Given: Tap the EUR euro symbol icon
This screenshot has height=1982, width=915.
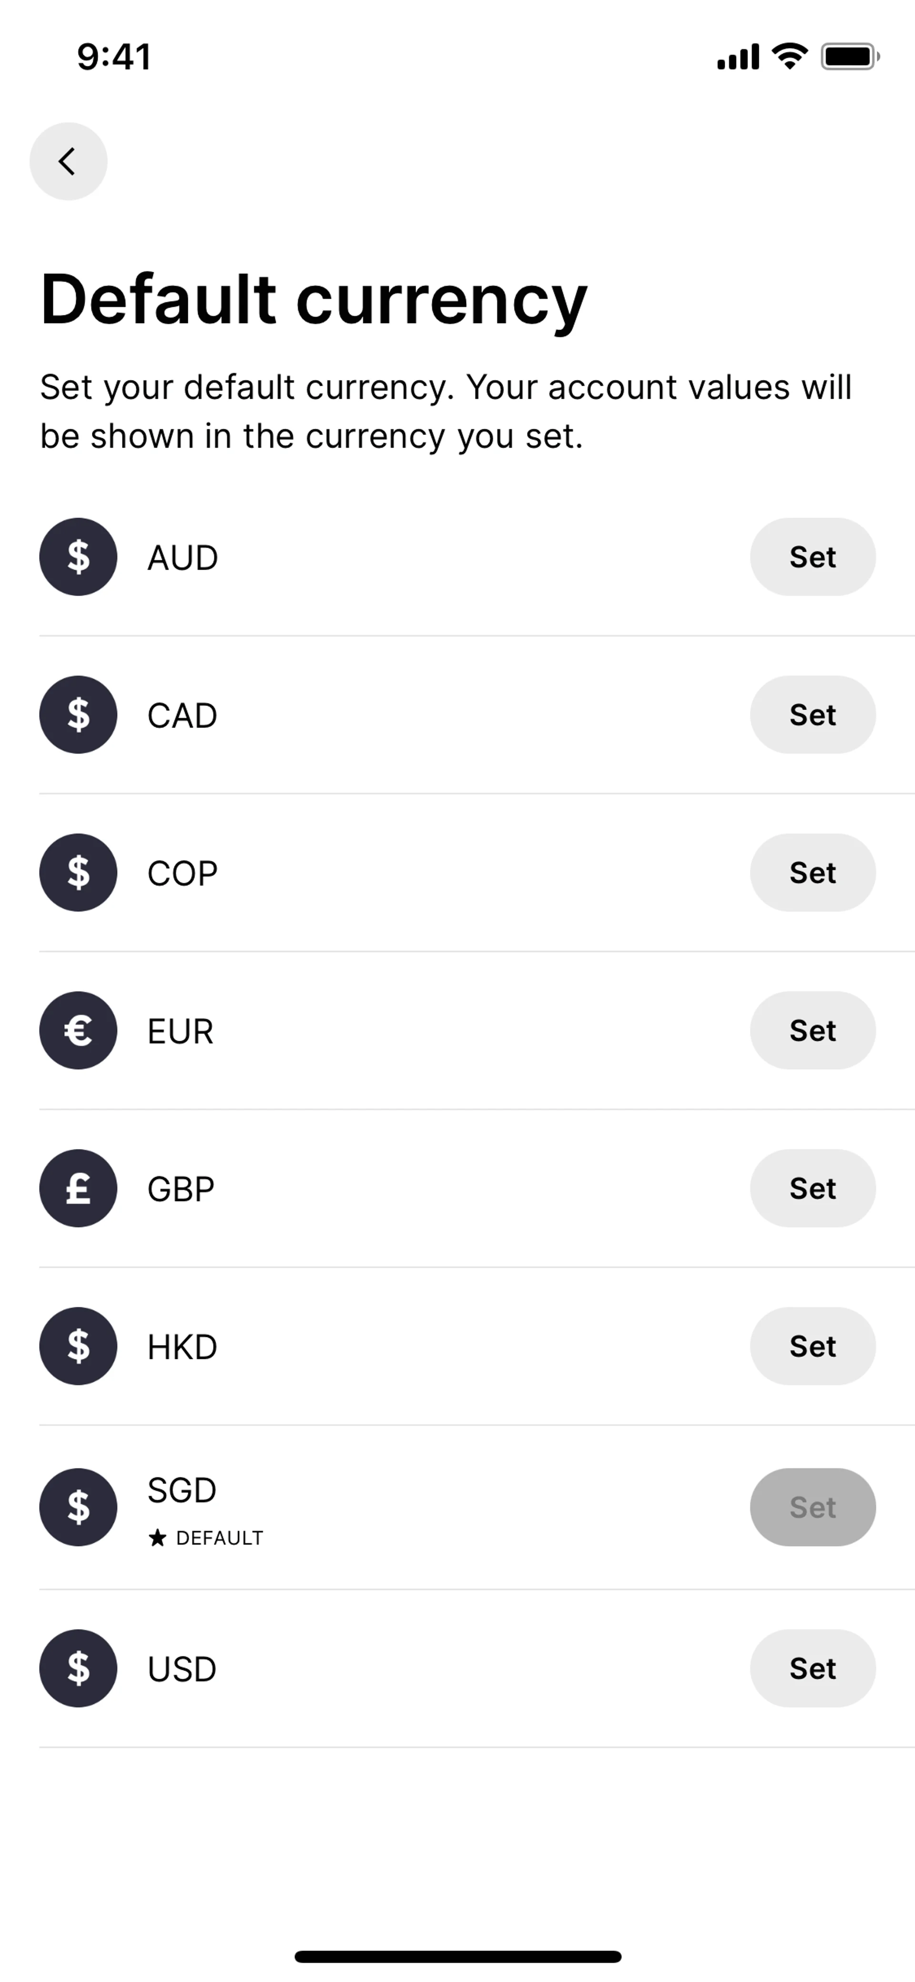Looking at the screenshot, I should [79, 1030].
